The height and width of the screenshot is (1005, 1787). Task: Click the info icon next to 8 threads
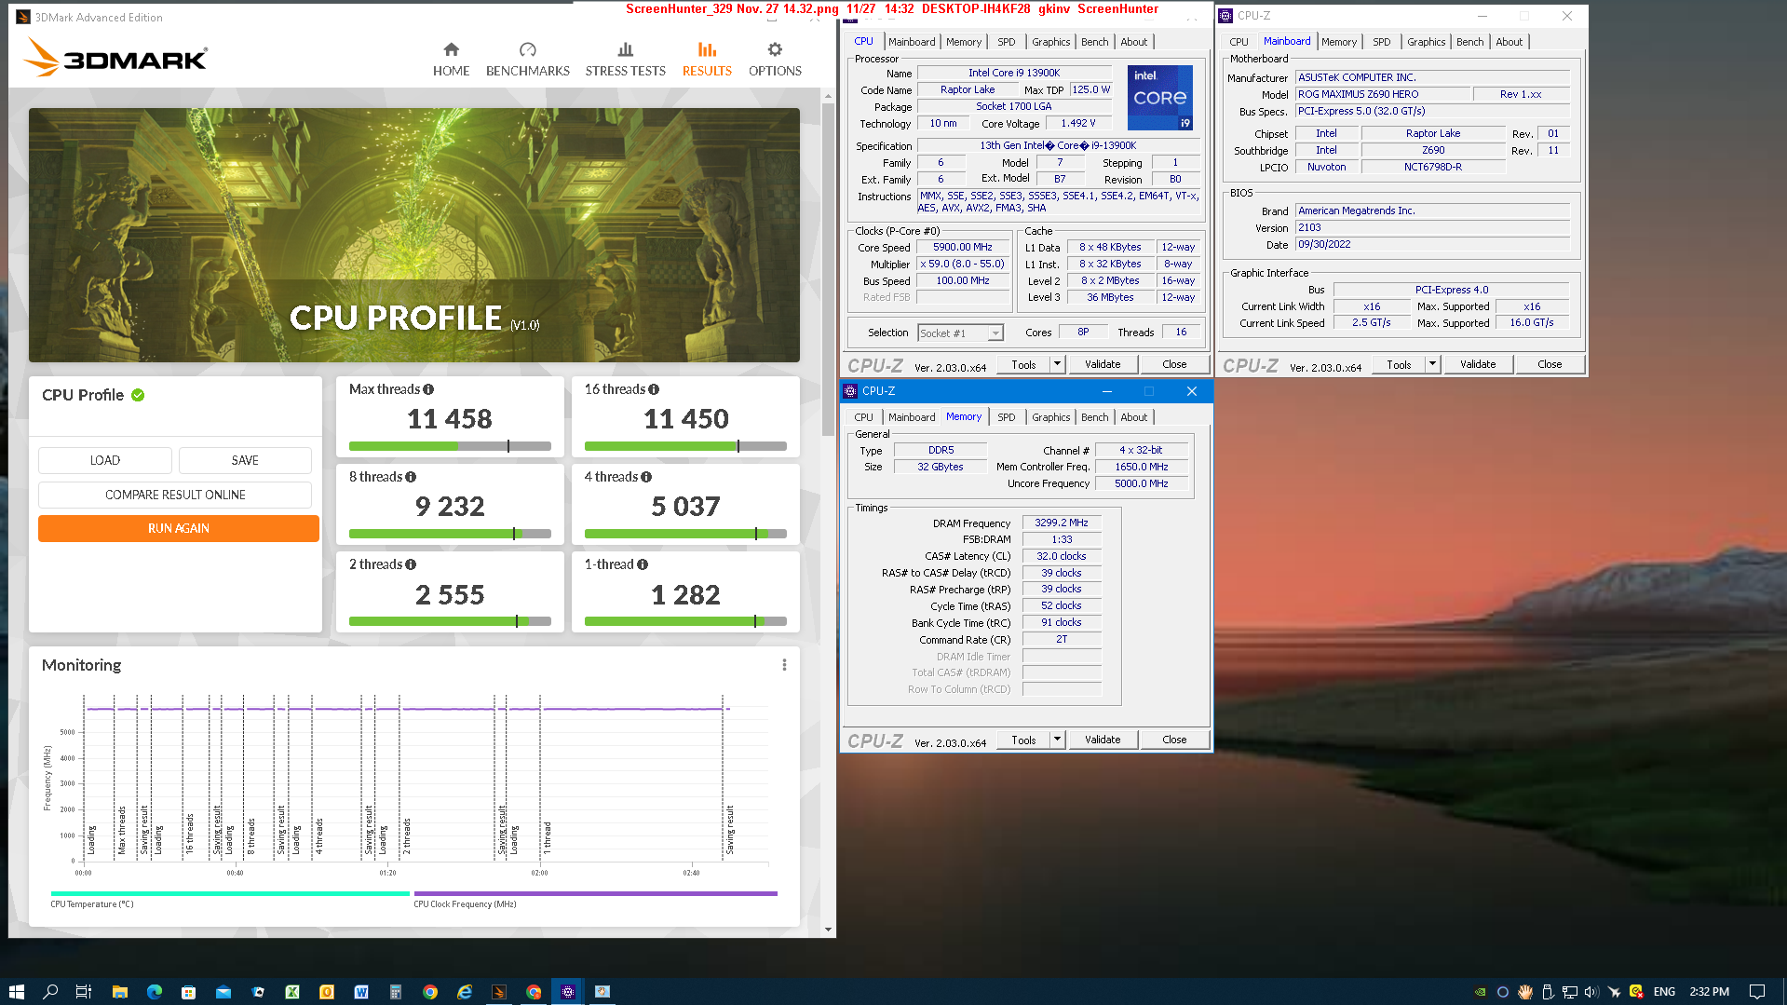tap(411, 477)
